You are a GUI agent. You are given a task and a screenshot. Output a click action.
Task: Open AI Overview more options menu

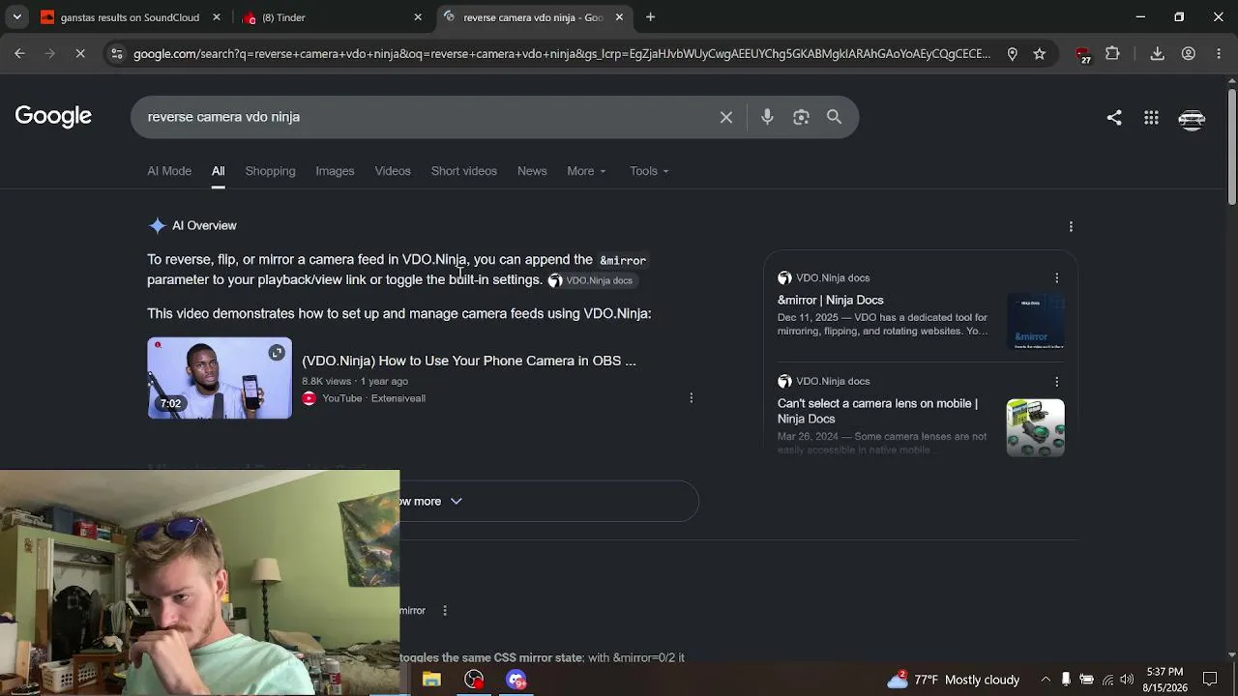[x=1071, y=226]
